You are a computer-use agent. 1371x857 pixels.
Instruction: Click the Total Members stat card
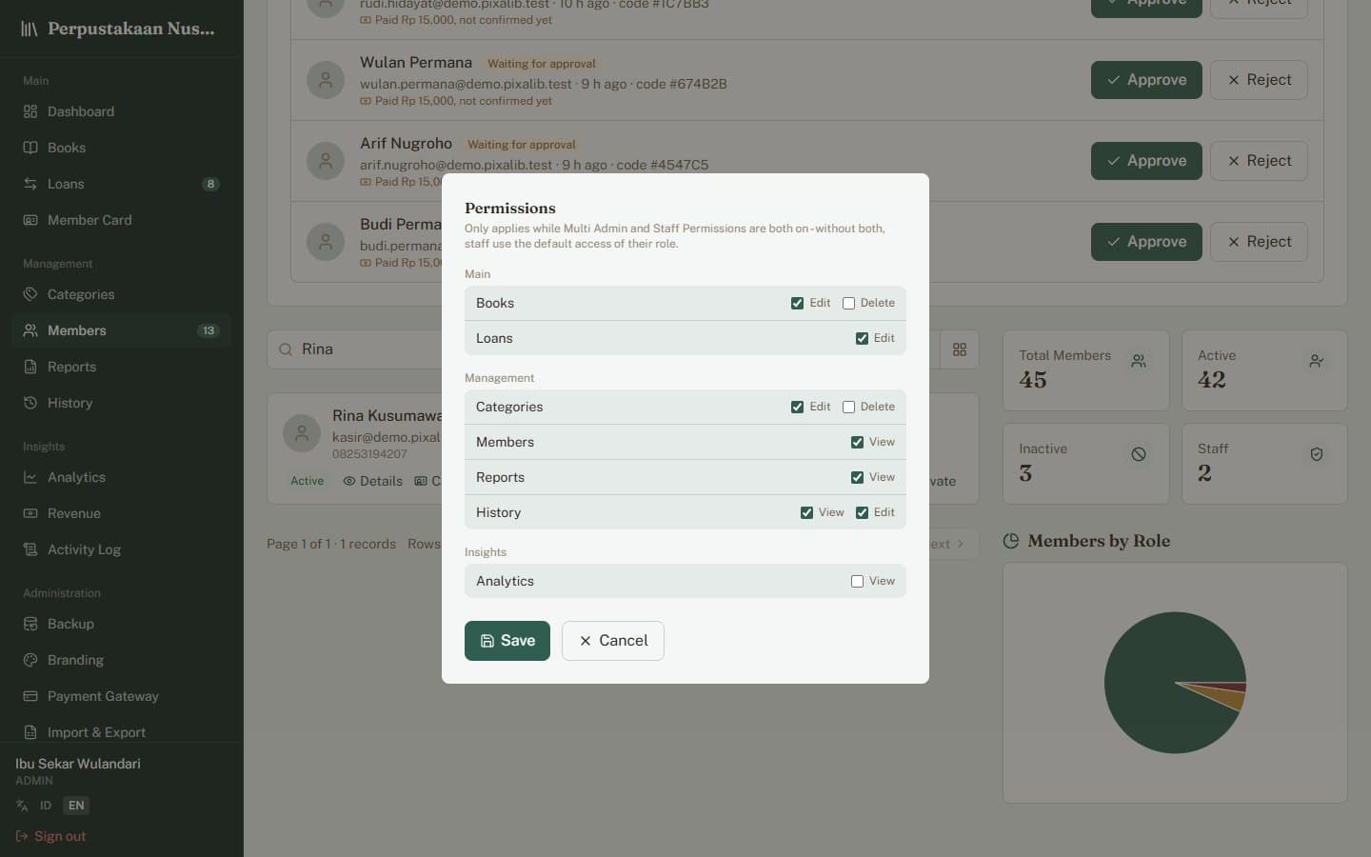coord(1085,370)
